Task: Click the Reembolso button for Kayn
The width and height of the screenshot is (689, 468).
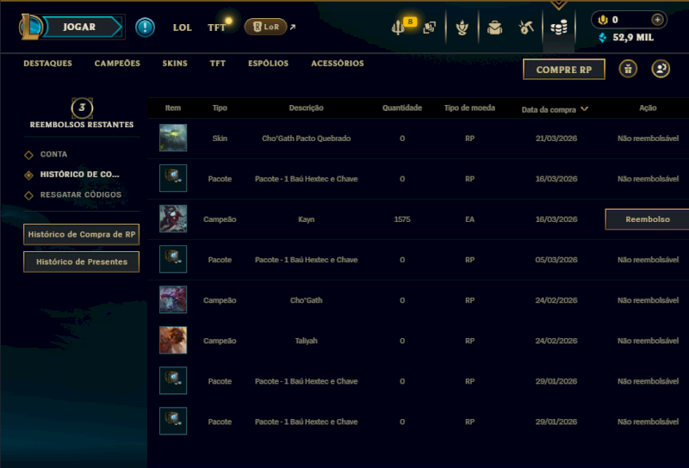Action: 648,219
